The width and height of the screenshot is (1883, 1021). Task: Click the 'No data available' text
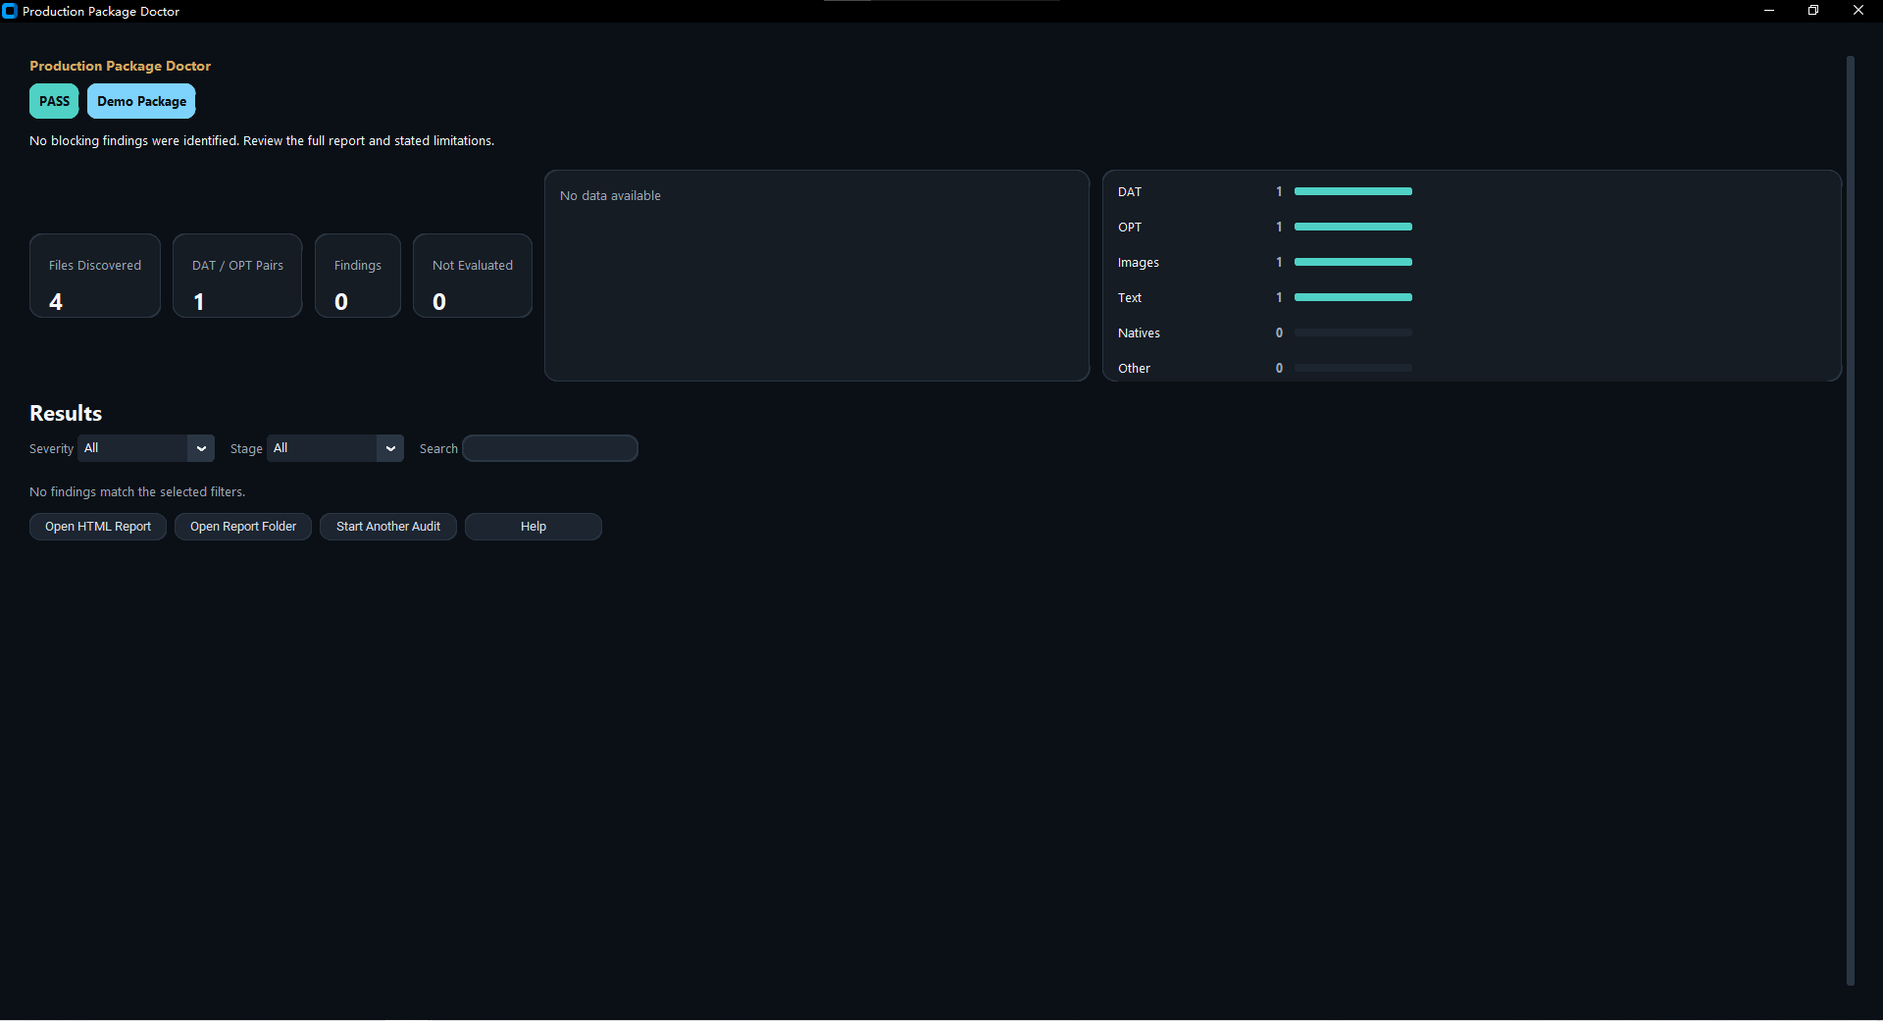pos(610,196)
